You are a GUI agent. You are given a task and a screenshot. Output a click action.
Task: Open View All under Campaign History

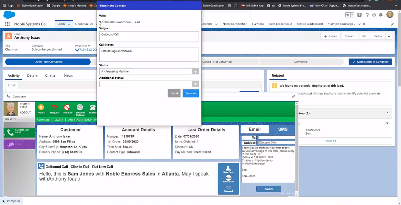[x=330, y=141]
